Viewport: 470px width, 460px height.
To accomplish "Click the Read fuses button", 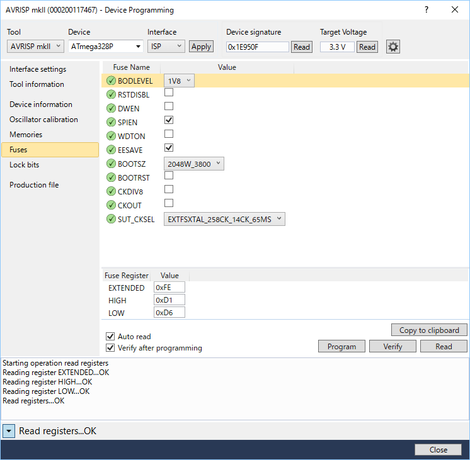I will click(x=444, y=347).
